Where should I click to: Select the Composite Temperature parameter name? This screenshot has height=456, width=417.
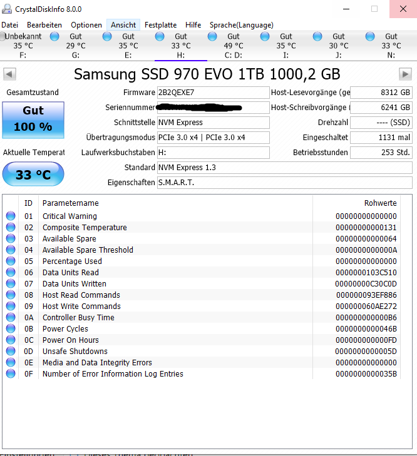[85, 228]
